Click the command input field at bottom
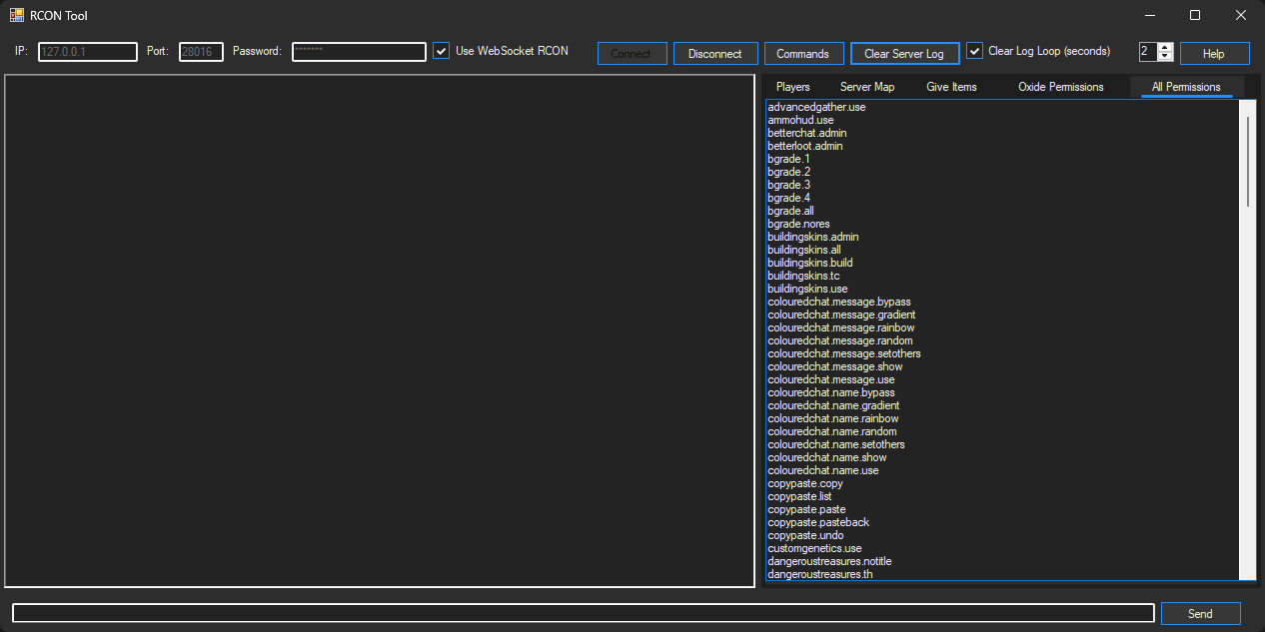This screenshot has height=632, width=1265. (x=582, y=613)
